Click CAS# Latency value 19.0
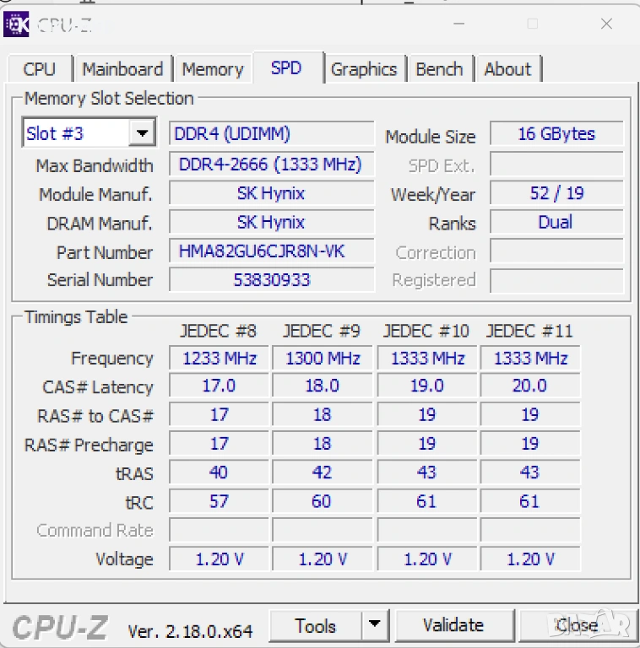The width and height of the screenshot is (640, 648). click(427, 386)
